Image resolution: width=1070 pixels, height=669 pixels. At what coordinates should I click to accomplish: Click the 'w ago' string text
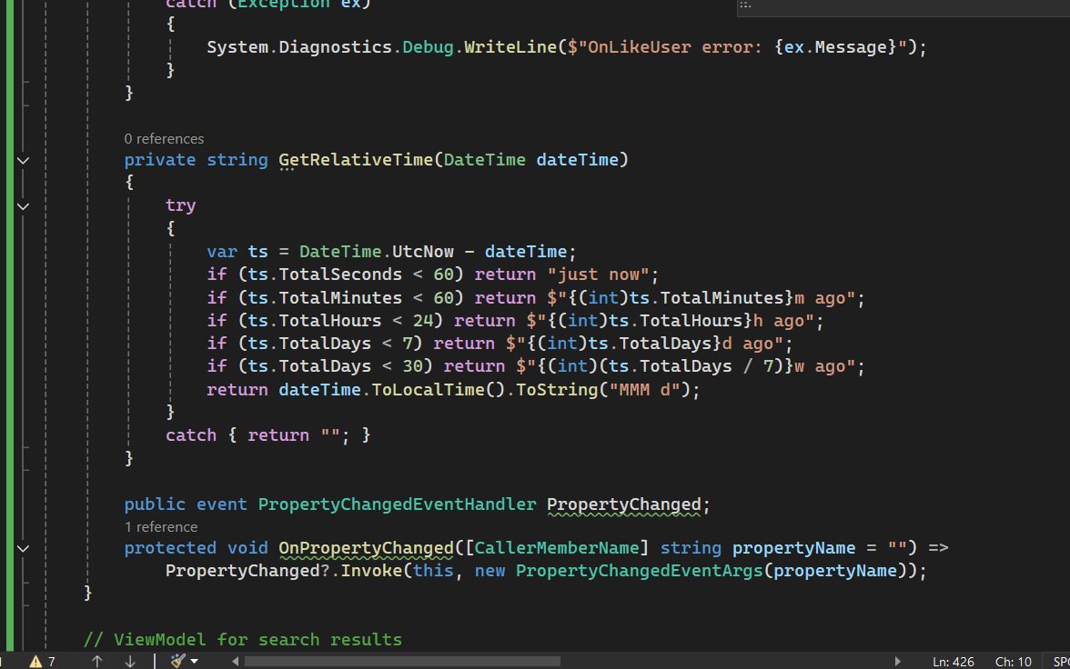[820, 366]
